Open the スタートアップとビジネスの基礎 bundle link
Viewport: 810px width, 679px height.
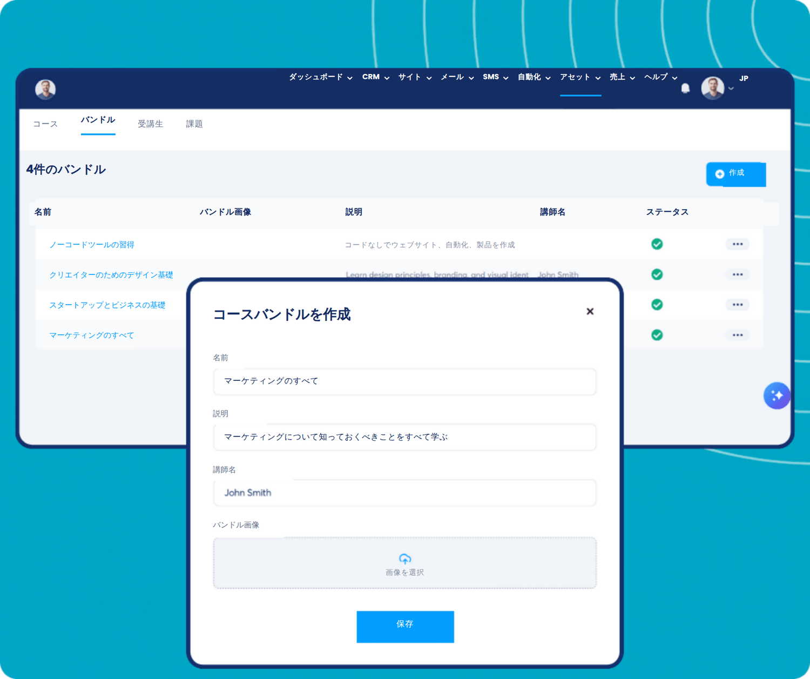click(107, 305)
